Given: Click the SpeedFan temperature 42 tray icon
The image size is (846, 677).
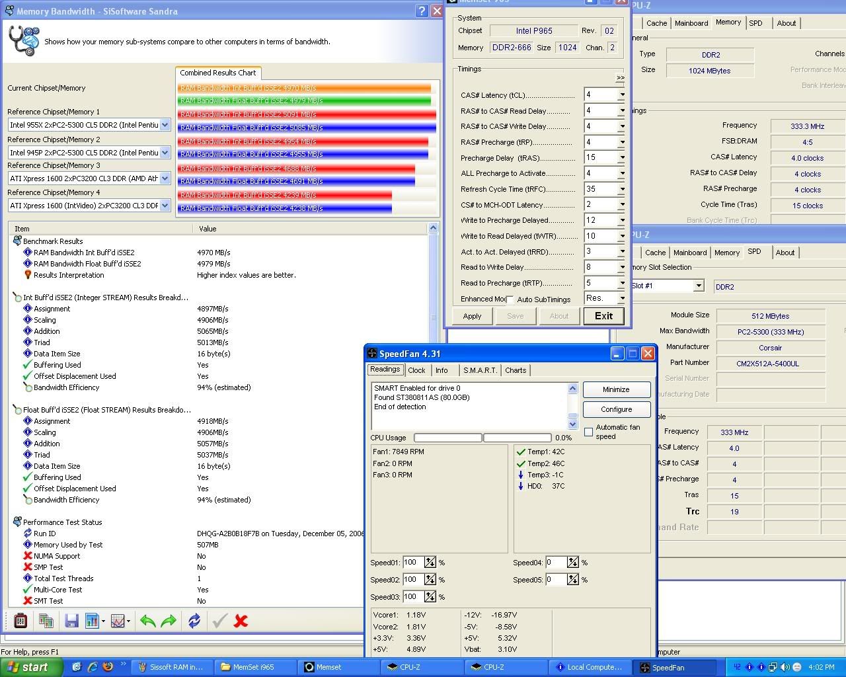Looking at the screenshot, I should pos(738,667).
